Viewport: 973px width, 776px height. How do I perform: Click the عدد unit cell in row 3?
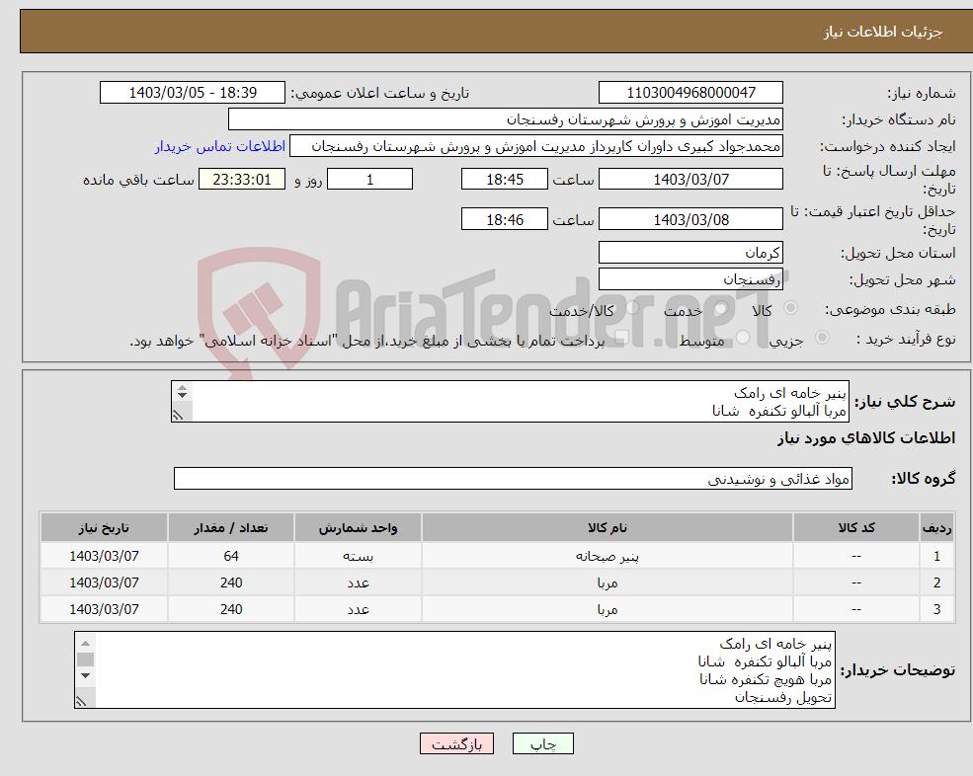[x=358, y=609]
